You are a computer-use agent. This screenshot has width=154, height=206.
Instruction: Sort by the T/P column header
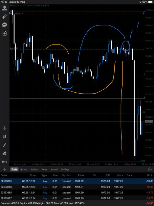tap(108, 175)
